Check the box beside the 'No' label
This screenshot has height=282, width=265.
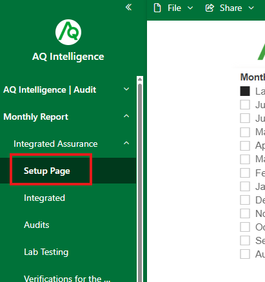[245, 214]
